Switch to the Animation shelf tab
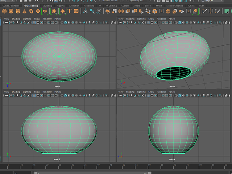The height and width of the screenshot is (174, 232). coord(74,6)
